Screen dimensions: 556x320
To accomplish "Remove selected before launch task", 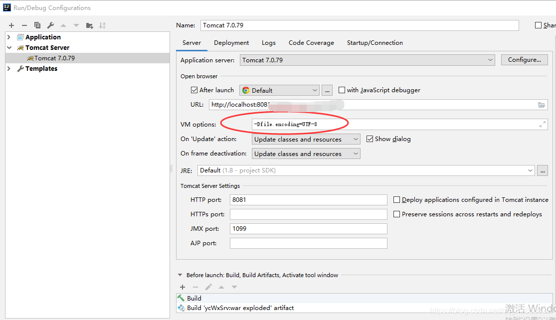I will (195, 287).
